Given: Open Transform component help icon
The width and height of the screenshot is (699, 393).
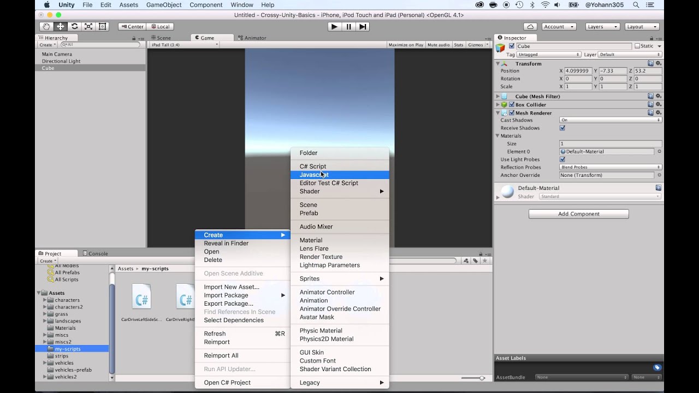Looking at the screenshot, I should pos(650,63).
